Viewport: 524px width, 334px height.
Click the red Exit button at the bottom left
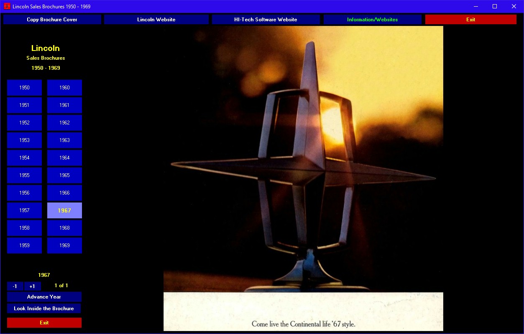click(x=44, y=323)
